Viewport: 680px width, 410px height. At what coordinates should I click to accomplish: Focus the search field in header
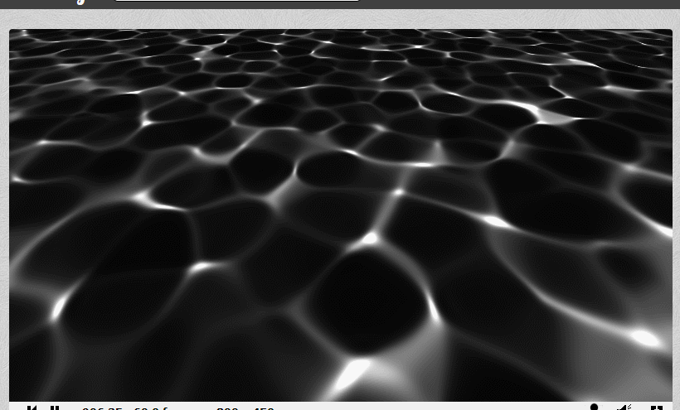coord(236,1)
